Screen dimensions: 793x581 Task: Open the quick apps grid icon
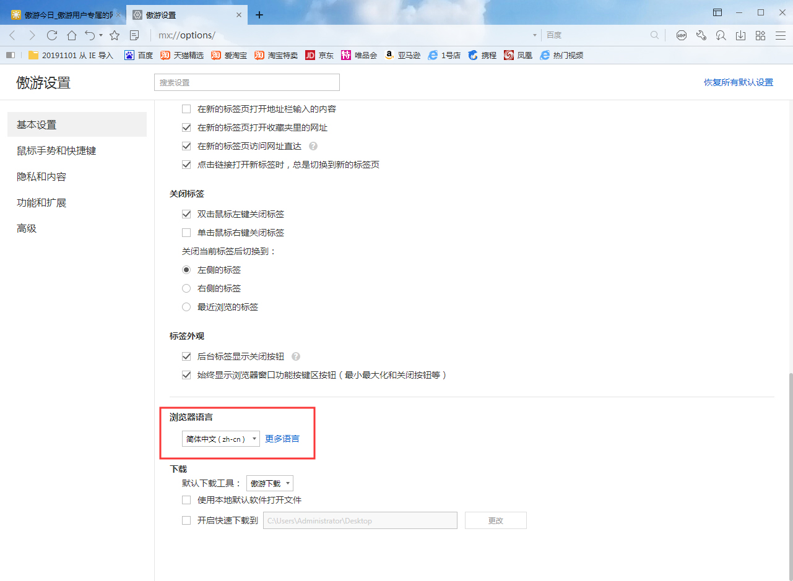pos(760,35)
